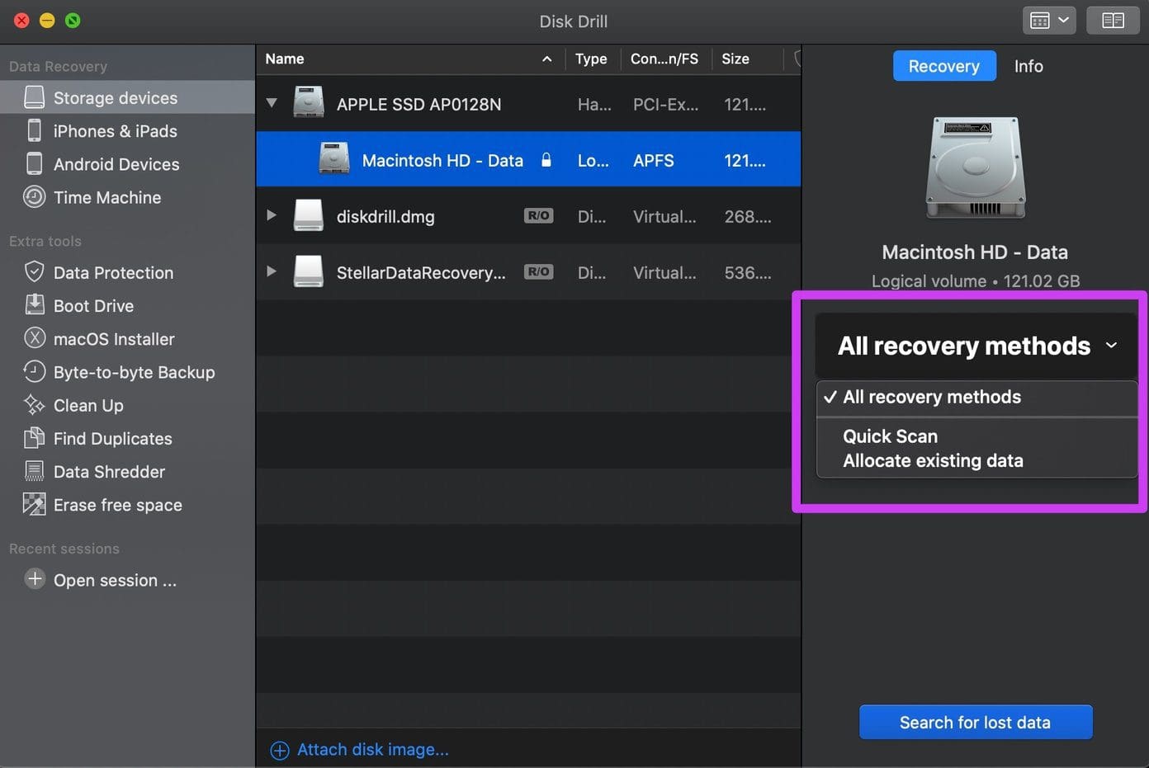Click diskdrill.dmg disk image icon

309,215
